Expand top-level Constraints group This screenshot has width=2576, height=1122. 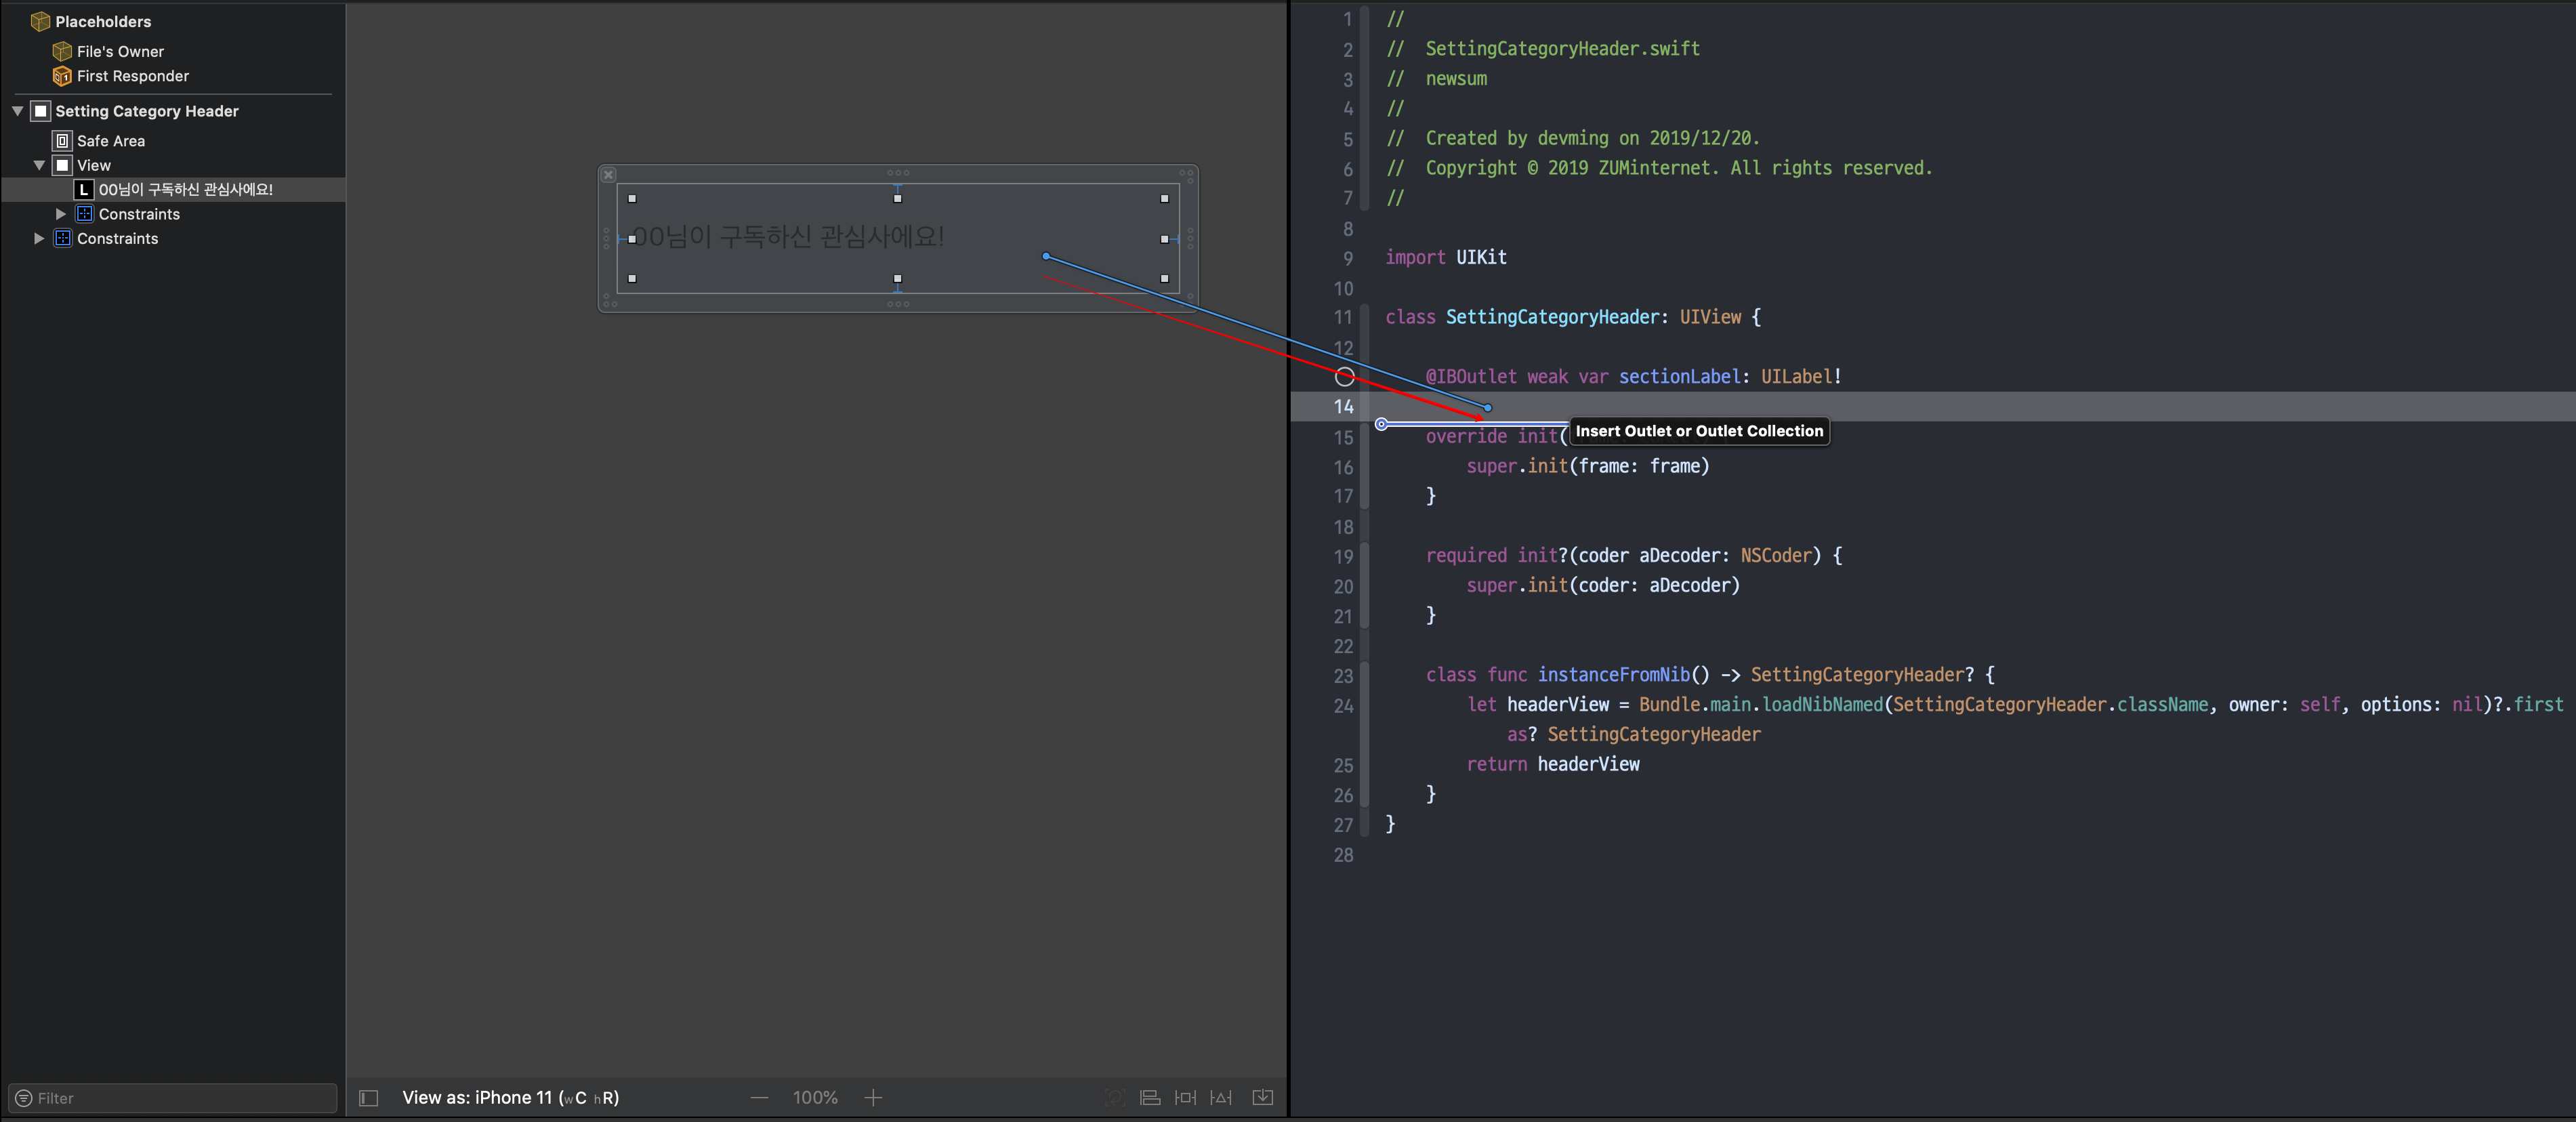(x=39, y=238)
